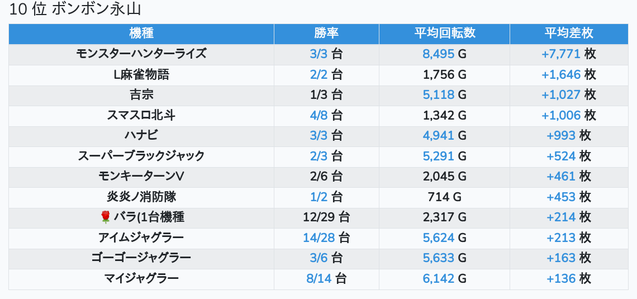Open the 1/2 win rate link for 炎炎ノ消防隊
Screen dimensions: 637x299
(318, 197)
